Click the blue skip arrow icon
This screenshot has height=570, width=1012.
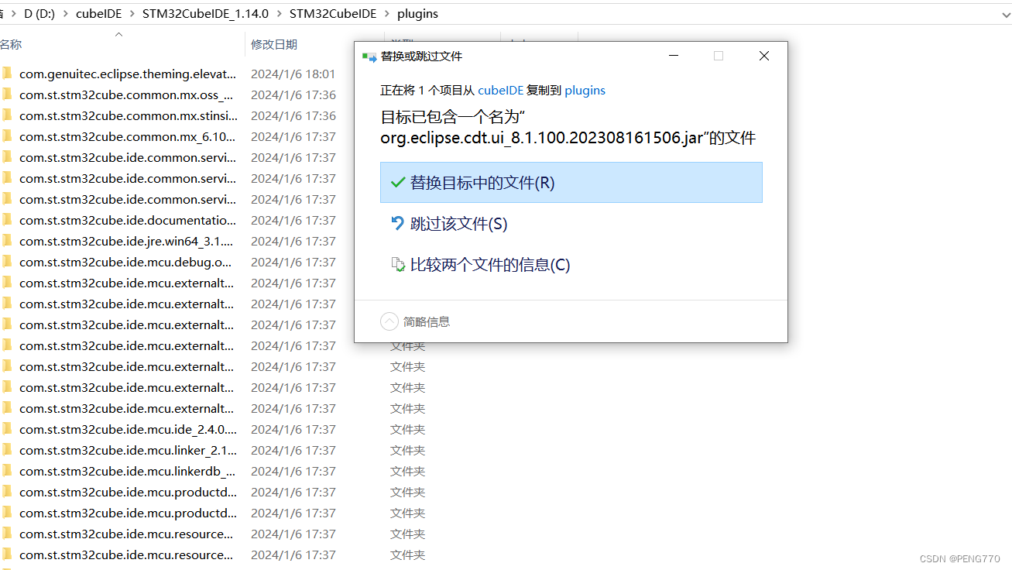397,222
